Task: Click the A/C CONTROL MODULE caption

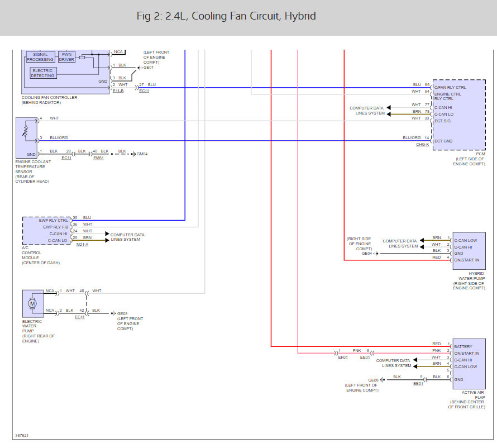Action: click(41, 255)
